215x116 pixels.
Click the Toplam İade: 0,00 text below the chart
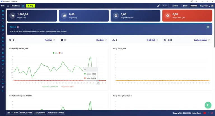click(x=67, y=87)
